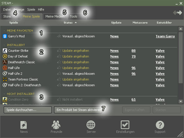Click Nicht installiert status for Condition Zero
This screenshot has height=138, width=184.
coord(72,100)
